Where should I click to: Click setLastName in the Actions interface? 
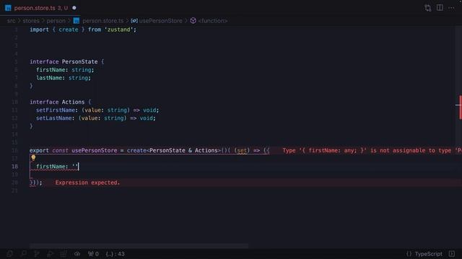point(53,118)
